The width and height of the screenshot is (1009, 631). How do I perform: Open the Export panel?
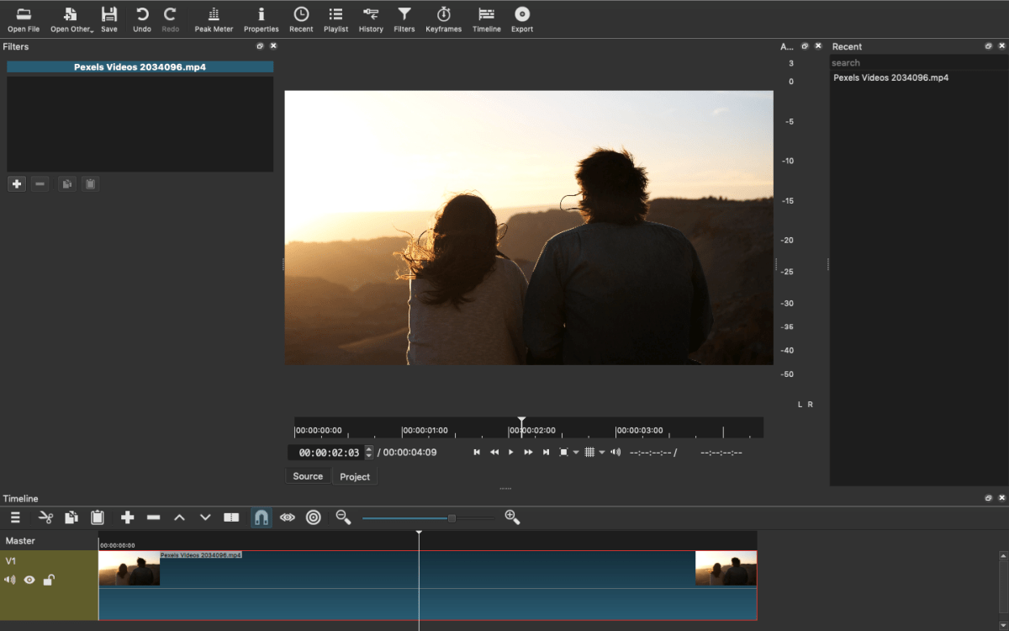coord(521,19)
